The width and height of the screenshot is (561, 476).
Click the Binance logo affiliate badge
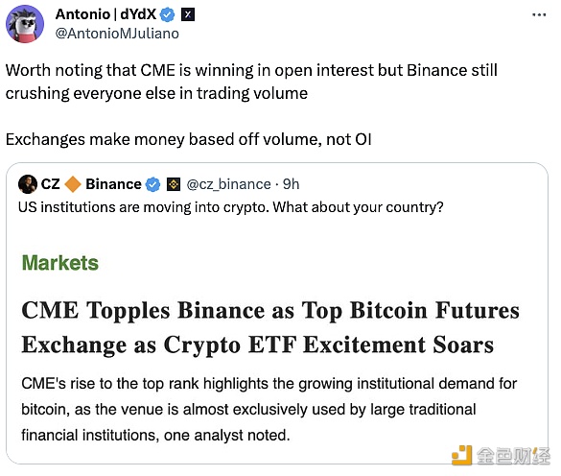pos(174,184)
